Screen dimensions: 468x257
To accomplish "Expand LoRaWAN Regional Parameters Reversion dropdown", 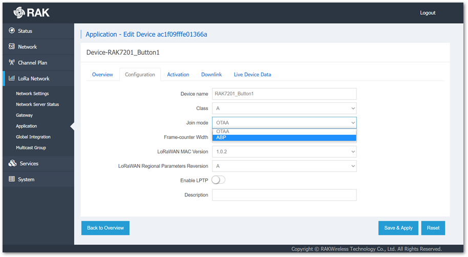I will [284, 166].
